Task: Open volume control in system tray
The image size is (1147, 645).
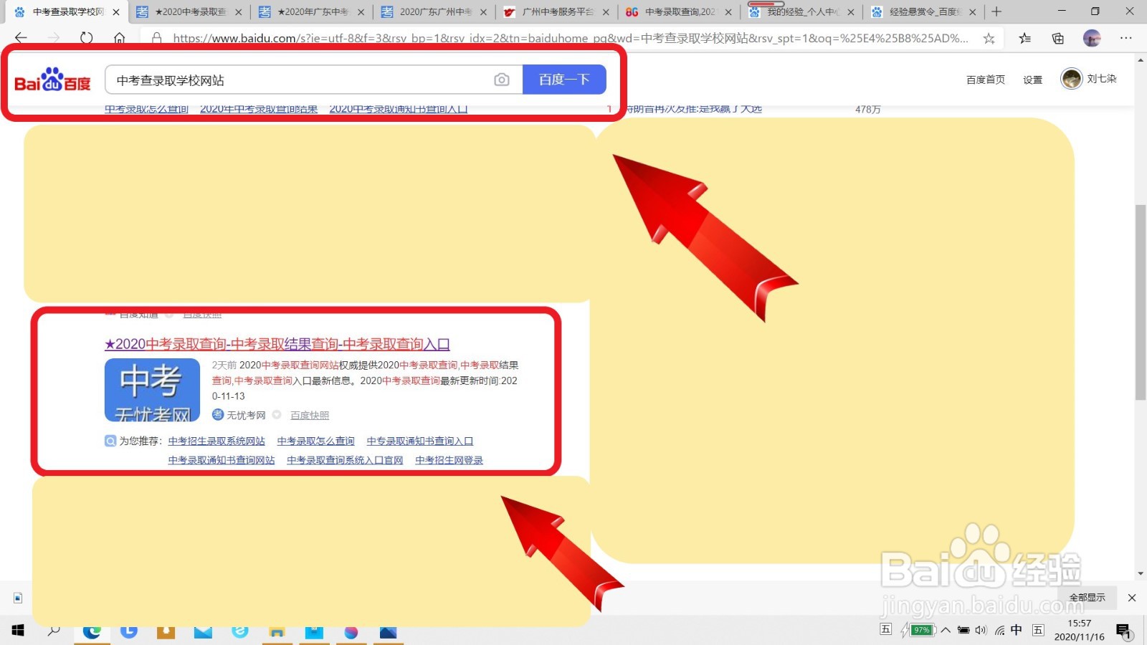Action: 981,631
